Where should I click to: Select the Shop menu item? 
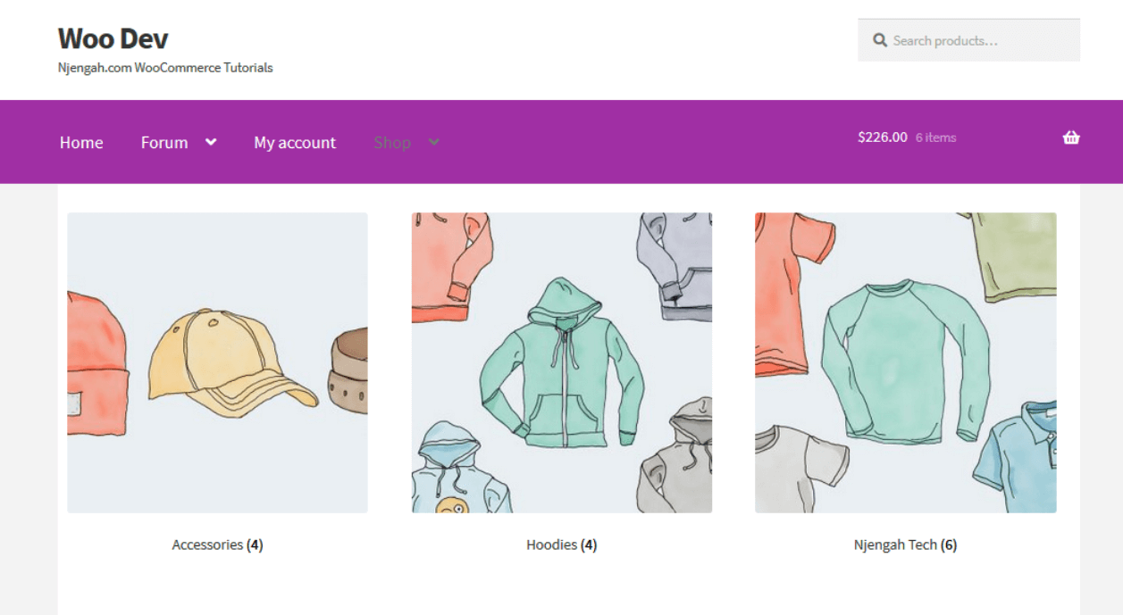tap(392, 143)
